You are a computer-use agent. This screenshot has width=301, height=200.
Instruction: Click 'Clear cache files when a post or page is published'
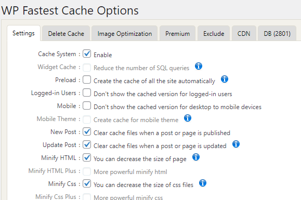coord(162,133)
